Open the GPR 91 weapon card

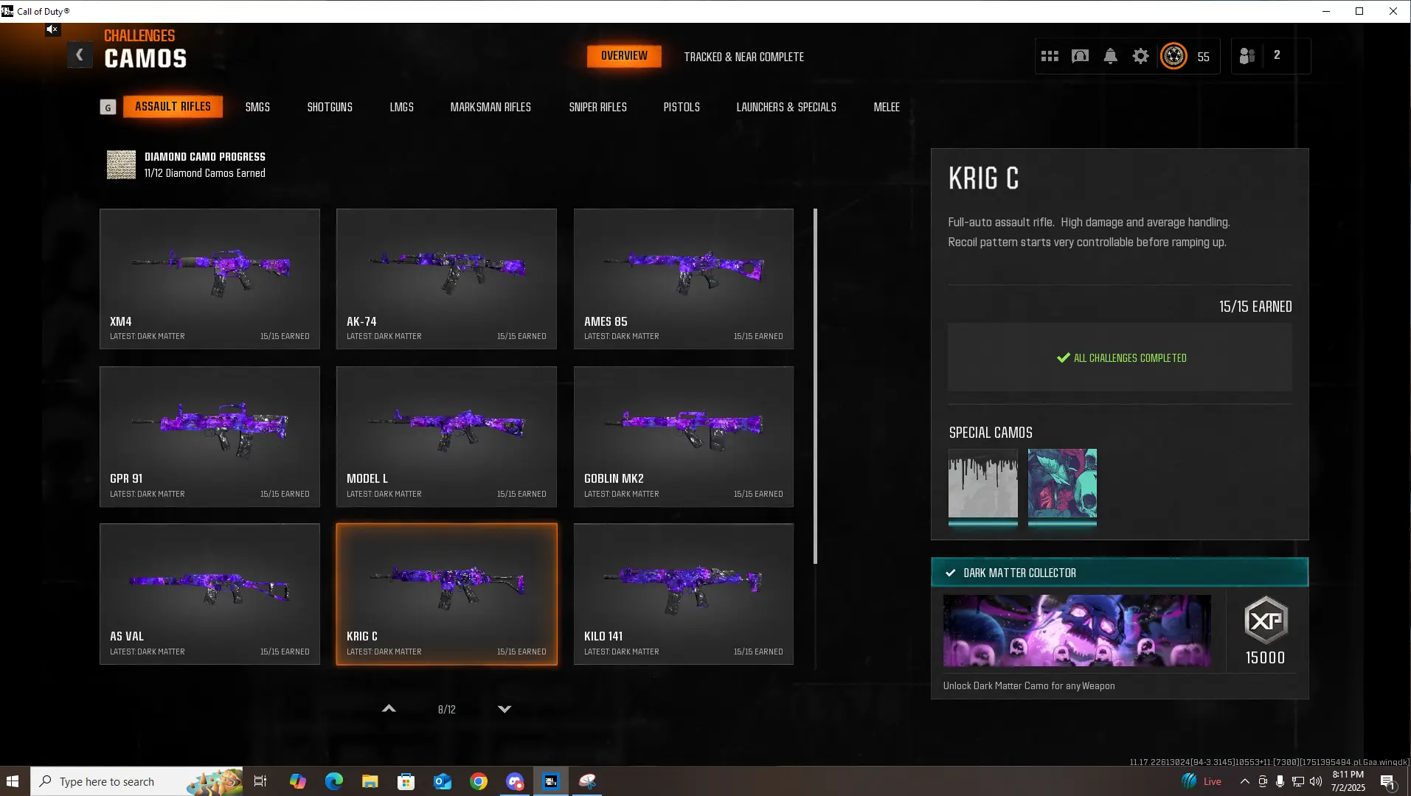(x=209, y=436)
